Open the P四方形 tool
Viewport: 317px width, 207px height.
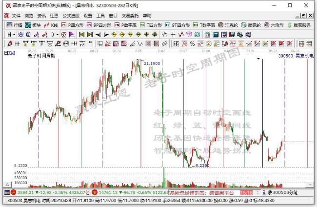click(x=72, y=25)
